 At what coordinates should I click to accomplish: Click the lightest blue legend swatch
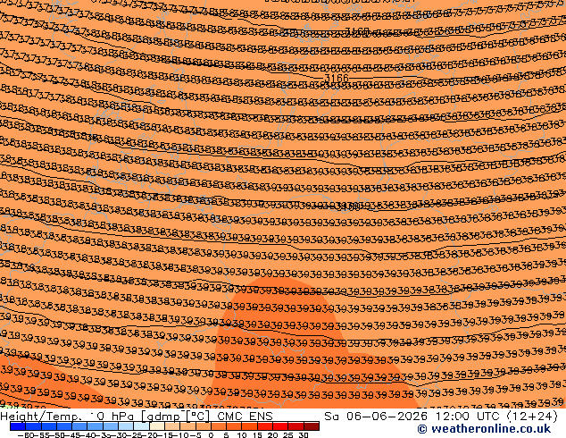[x=141, y=426]
